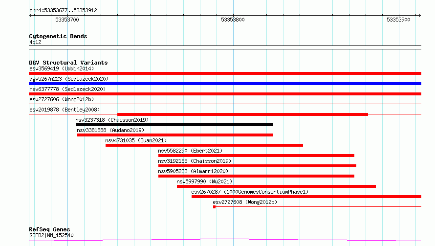Click the Cytogenetic Bands track title
Viewport: 435px width, 246px height.
58,36
